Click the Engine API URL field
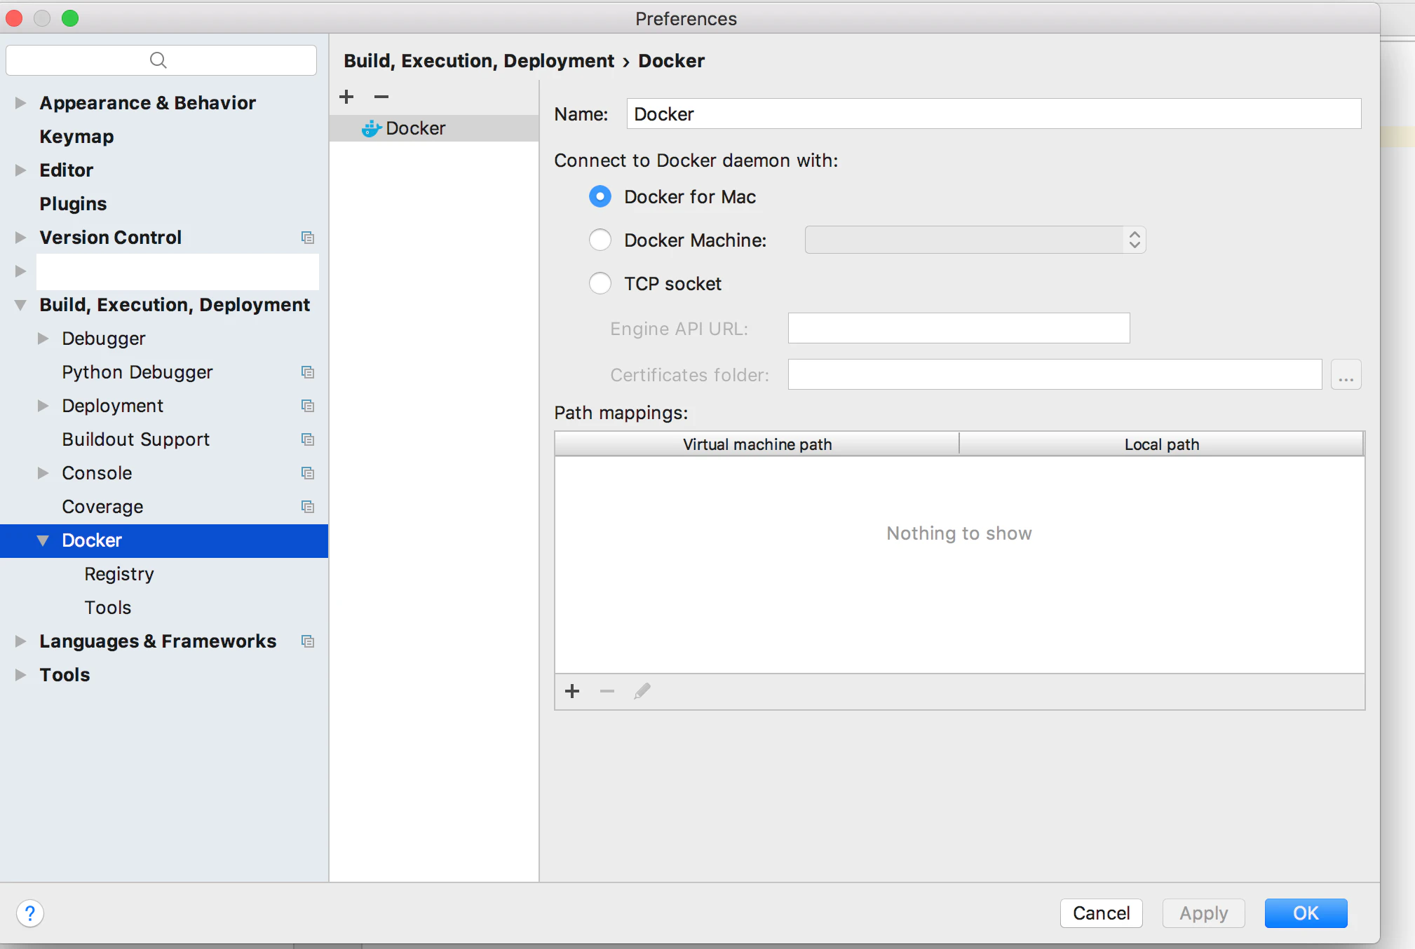Viewport: 1415px width, 949px height. (x=959, y=328)
